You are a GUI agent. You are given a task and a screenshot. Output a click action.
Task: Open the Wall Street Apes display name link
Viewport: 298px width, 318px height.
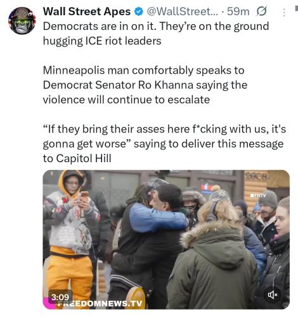[x=87, y=11]
